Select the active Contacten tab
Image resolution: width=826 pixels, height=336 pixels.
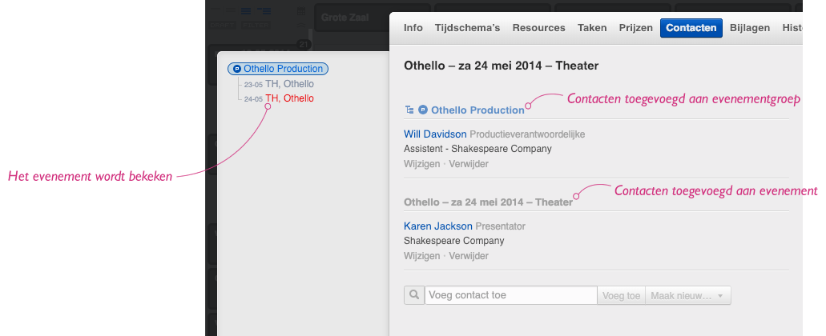click(x=691, y=28)
